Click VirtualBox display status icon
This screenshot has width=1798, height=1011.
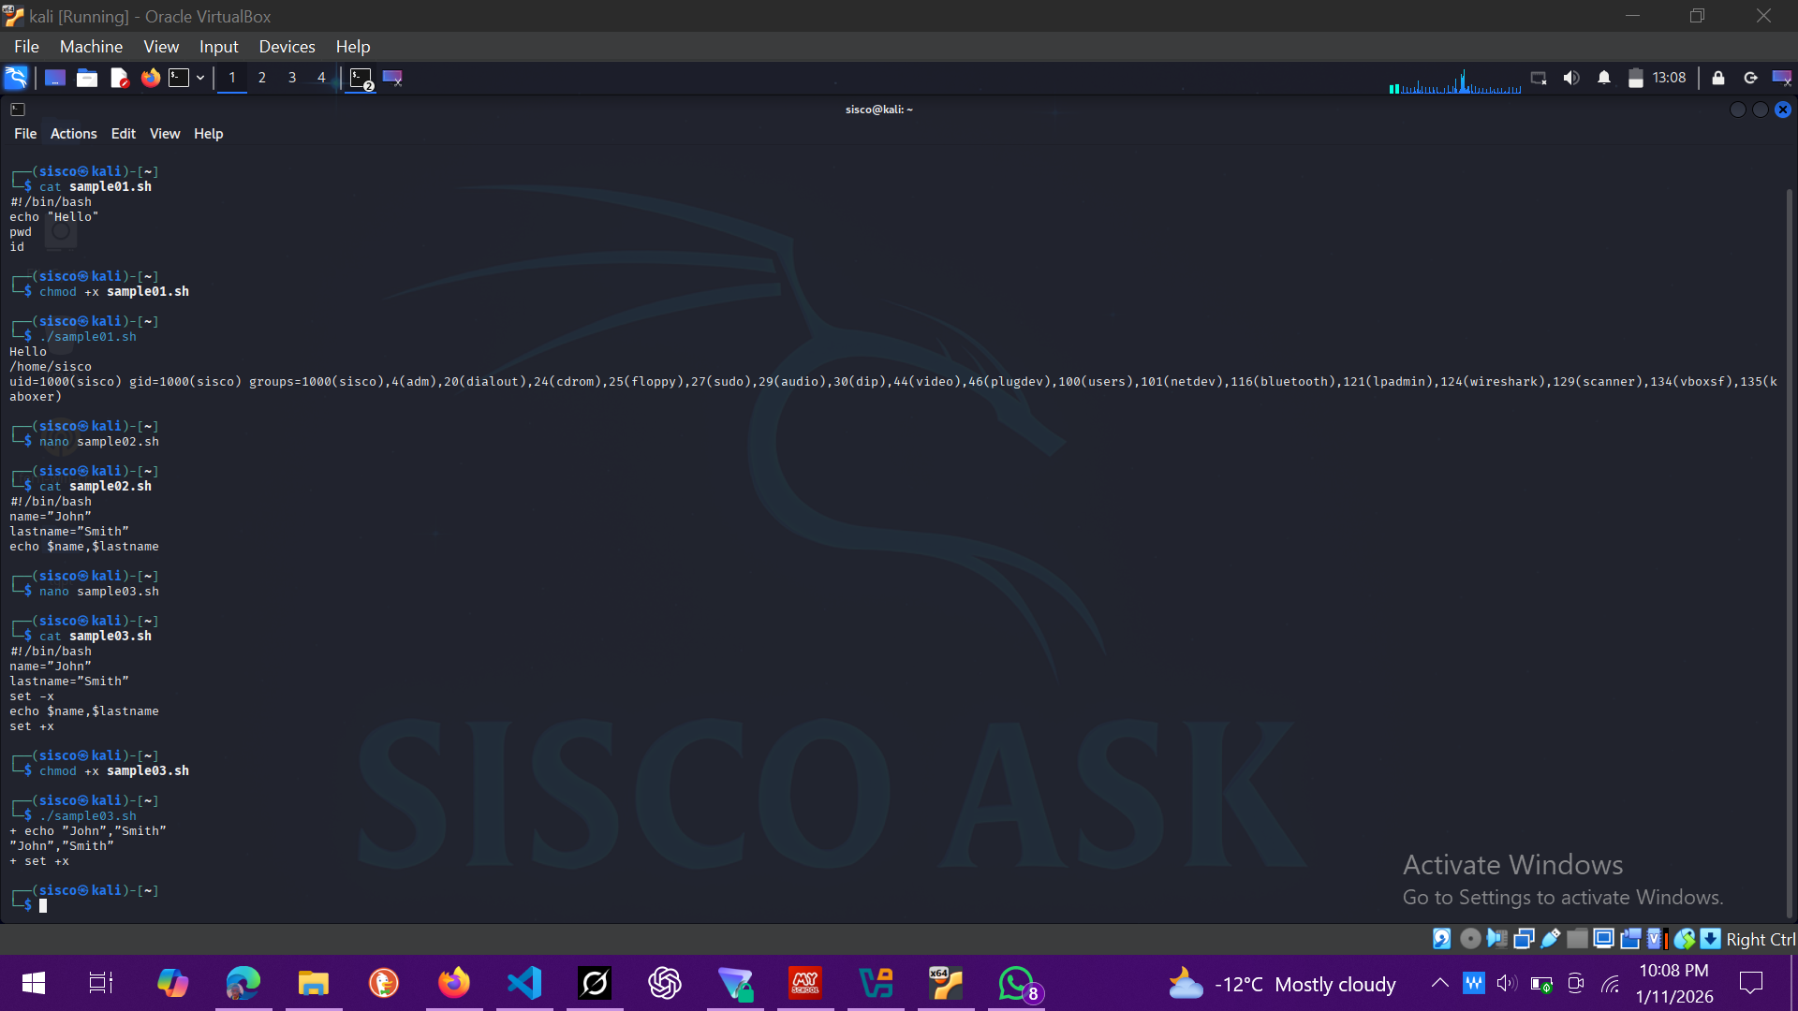coord(1604,939)
